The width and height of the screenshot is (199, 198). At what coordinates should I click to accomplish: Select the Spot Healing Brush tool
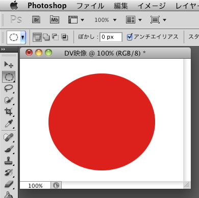coord(9,137)
